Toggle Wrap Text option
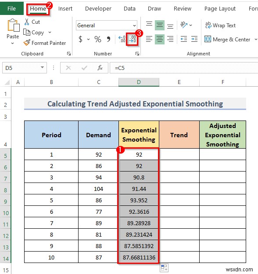This screenshot has width=258, height=274. click(x=221, y=26)
